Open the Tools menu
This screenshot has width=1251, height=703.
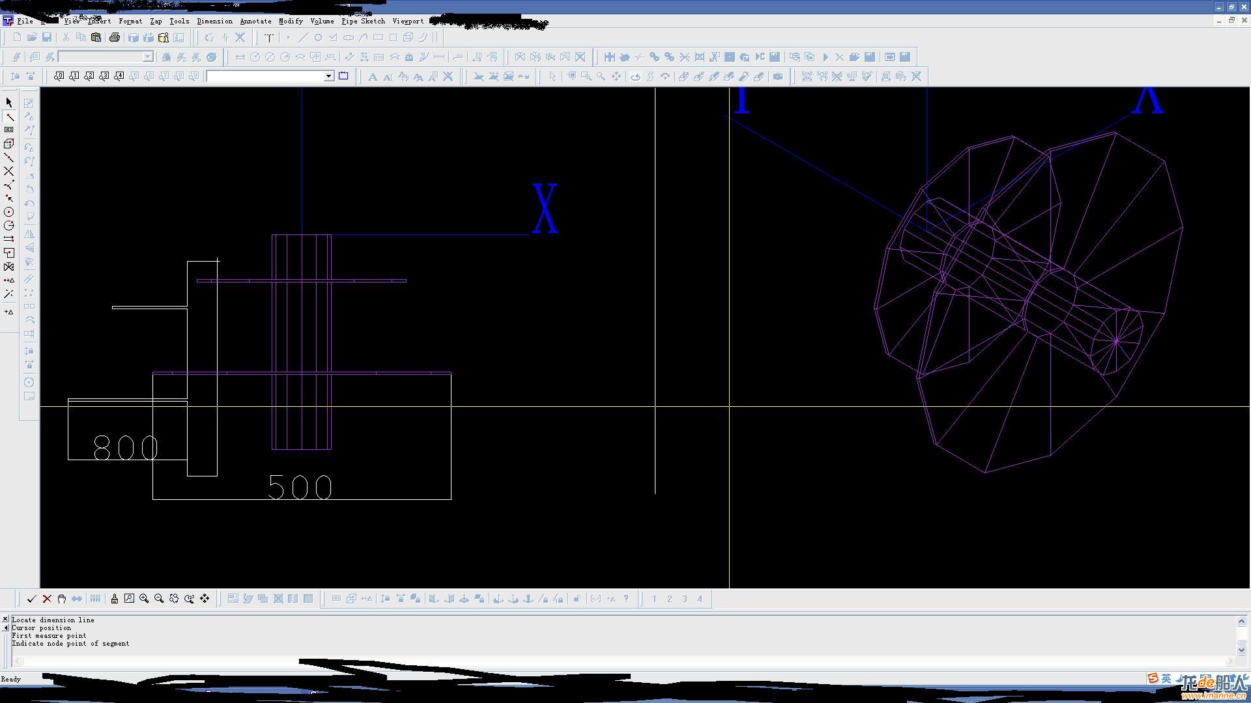point(179,21)
